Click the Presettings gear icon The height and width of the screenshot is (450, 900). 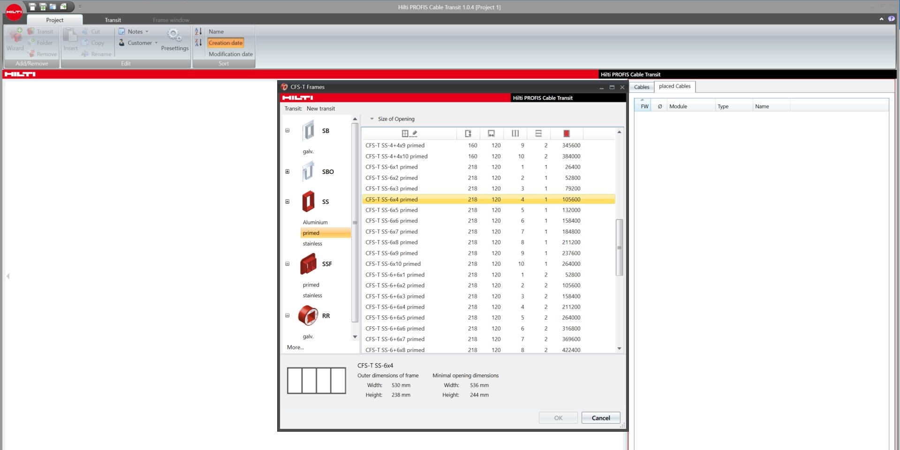pyautogui.click(x=174, y=35)
